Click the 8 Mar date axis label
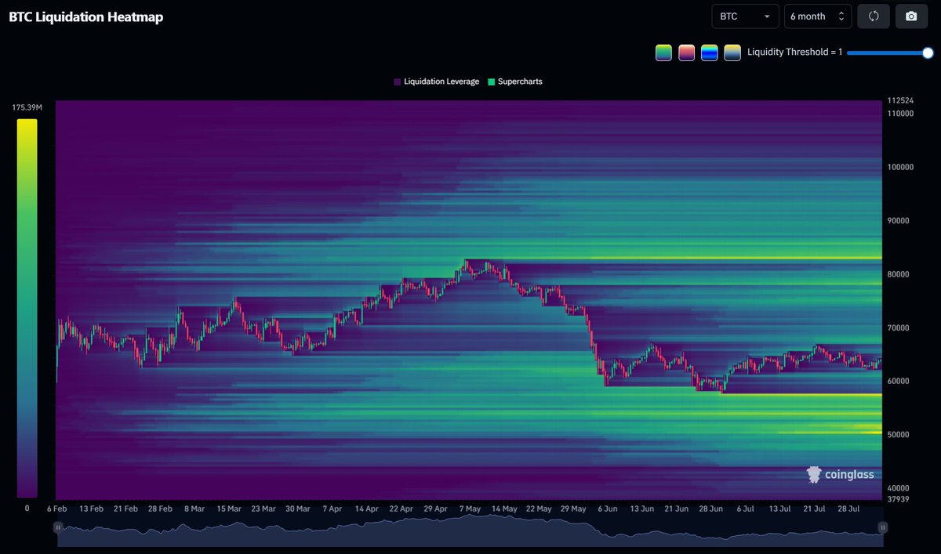Screen dimensions: 941x554 tap(194, 509)
